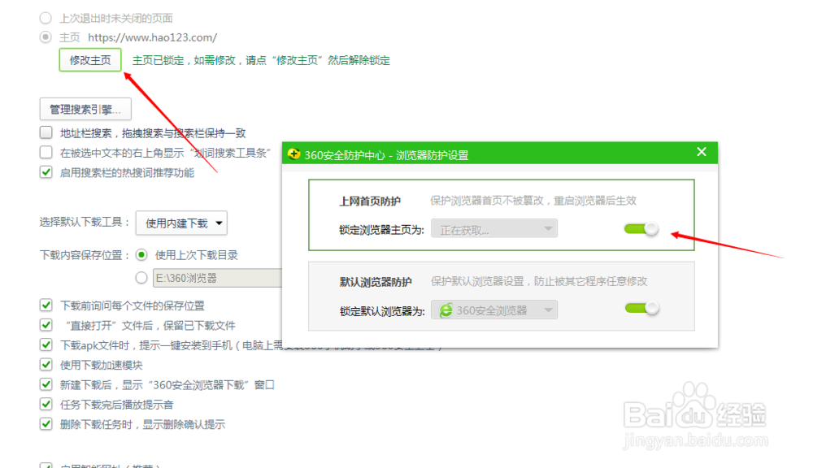Click the 主页已锁定 notice text
Viewport: 813px width, 468px height.
click(261, 60)
